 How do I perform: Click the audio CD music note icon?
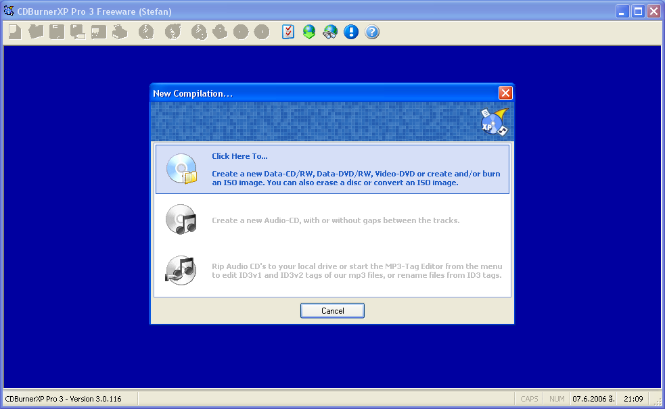click(181, 220)
